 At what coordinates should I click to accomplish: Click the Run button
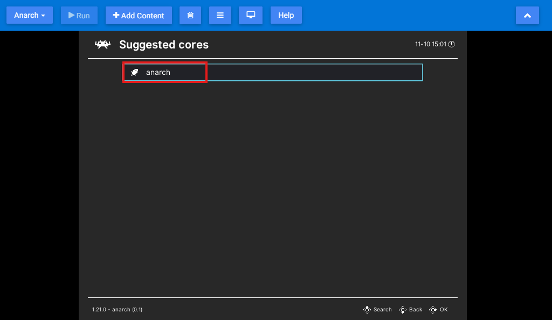click(x=79, y=15)
